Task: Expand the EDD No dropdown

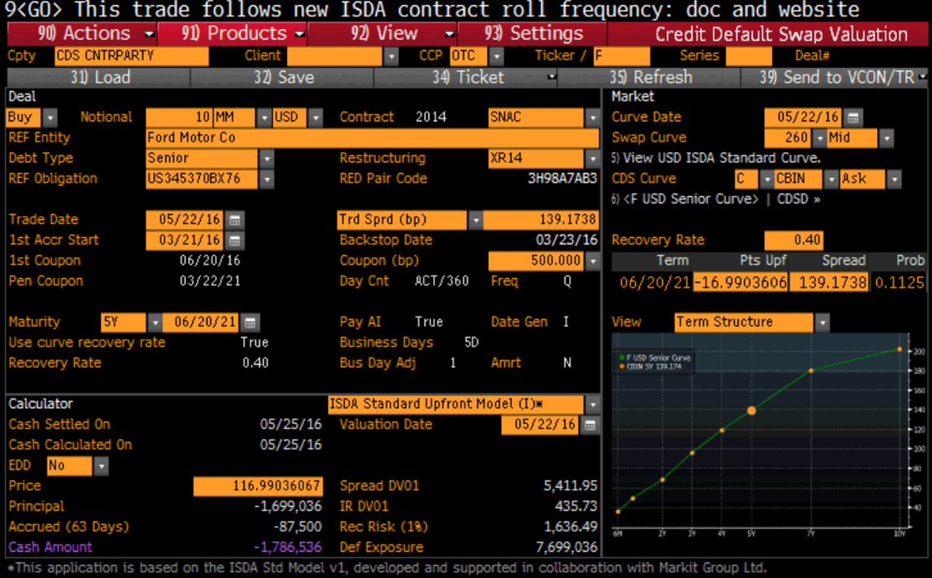Action: pyautogui.click(x=101, y=466)
